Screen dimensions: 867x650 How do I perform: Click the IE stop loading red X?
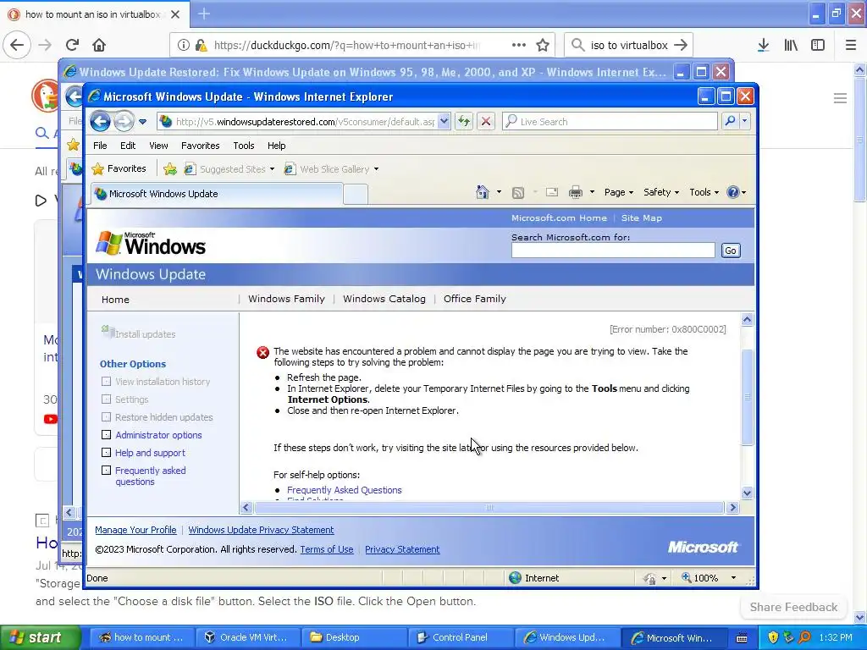click(x=486, y=121)
